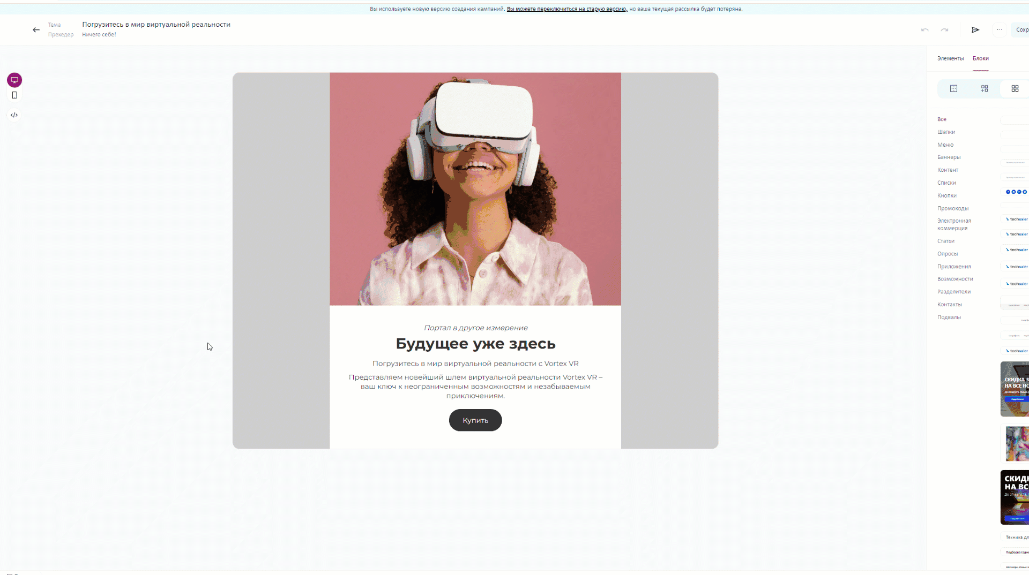Undo the last action

924,30
